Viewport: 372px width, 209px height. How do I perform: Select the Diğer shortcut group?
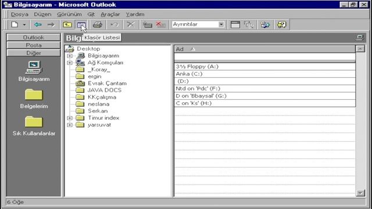click(x=34, y=53)
